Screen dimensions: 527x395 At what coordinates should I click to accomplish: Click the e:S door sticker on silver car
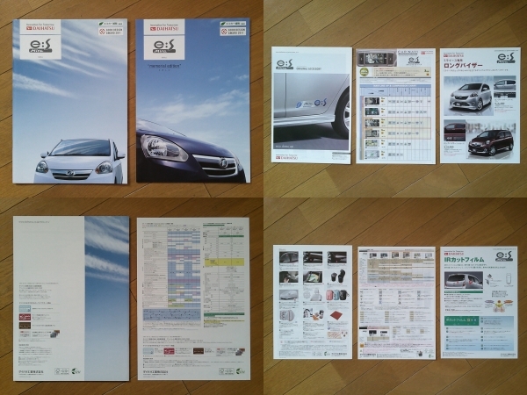(x=311, y=103)
